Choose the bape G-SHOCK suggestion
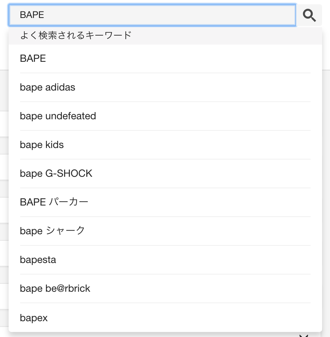 point(165,174)
